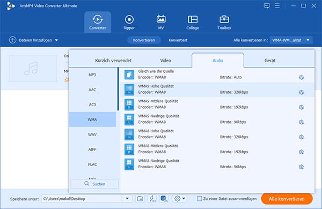Switch to Kürzlich verwendet tab
The height and width of the screenshot is (209, 322).
tap(113, 61)
